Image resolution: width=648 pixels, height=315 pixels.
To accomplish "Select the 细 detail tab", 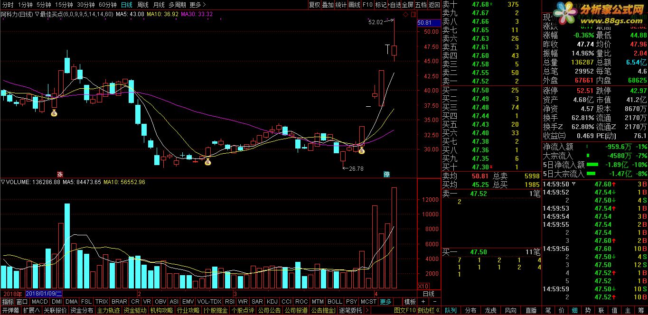I will coord(574,310).
